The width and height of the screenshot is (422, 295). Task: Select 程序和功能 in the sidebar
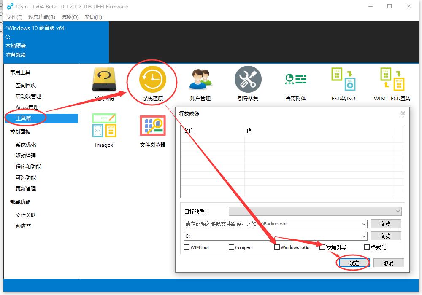click(28, 167)
